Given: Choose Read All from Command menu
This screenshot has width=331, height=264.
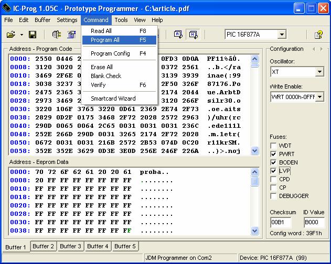Looking at the screenshot, I should (119, 31).
